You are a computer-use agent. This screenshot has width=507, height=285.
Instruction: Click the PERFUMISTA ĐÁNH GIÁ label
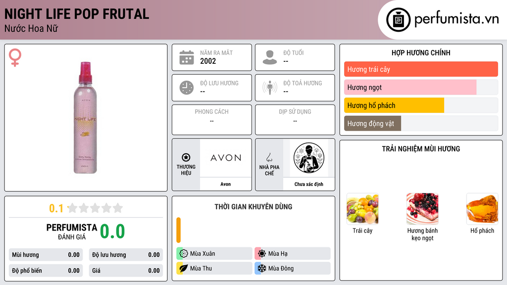click(x=71, y=232)
